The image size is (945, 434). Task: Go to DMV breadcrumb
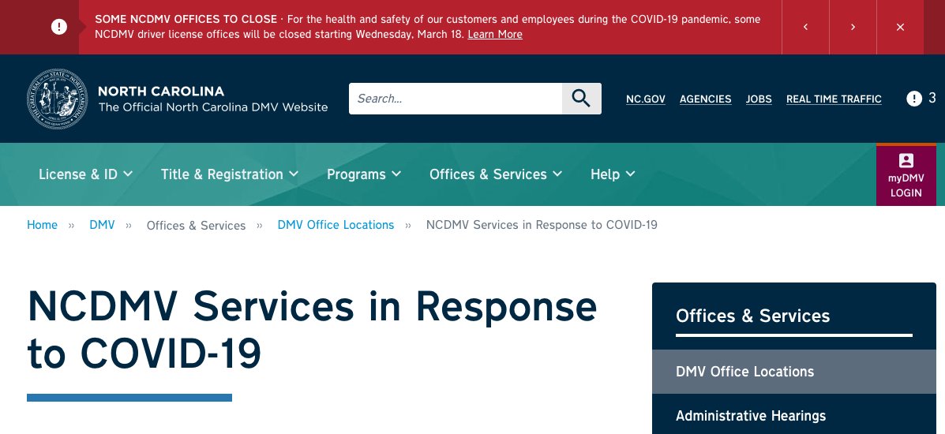pyautogui.click(x=102, y=225)
